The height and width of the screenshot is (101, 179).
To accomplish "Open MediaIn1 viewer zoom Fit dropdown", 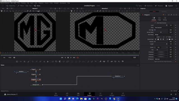I will (3, 8).
